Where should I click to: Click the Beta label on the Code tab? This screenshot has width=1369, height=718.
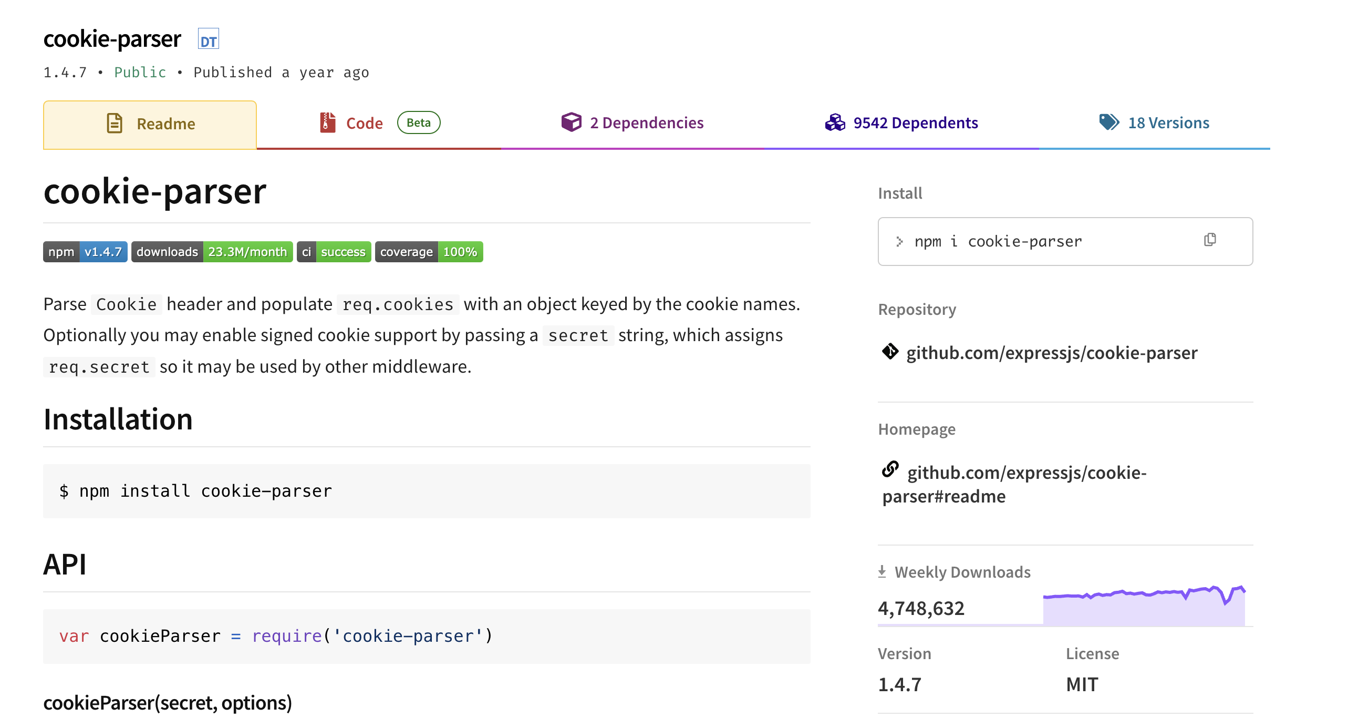click(x=418, y=122)
